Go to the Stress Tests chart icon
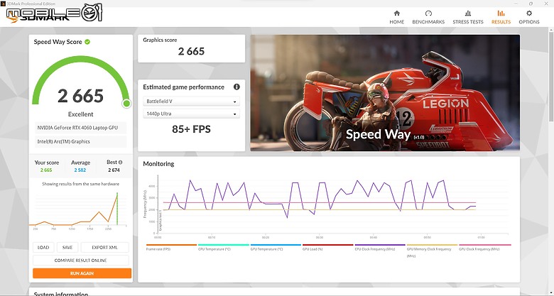The width and height of the screenshot is (554, 296). pyautogui.click(x=468, y=13)
